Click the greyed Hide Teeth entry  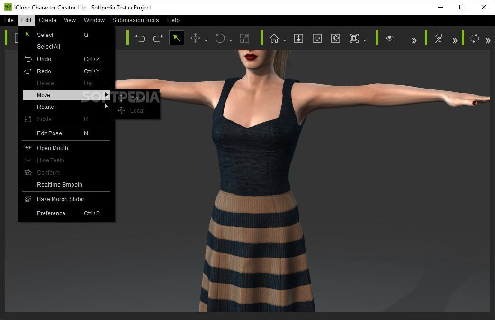(x=66, y=160)
